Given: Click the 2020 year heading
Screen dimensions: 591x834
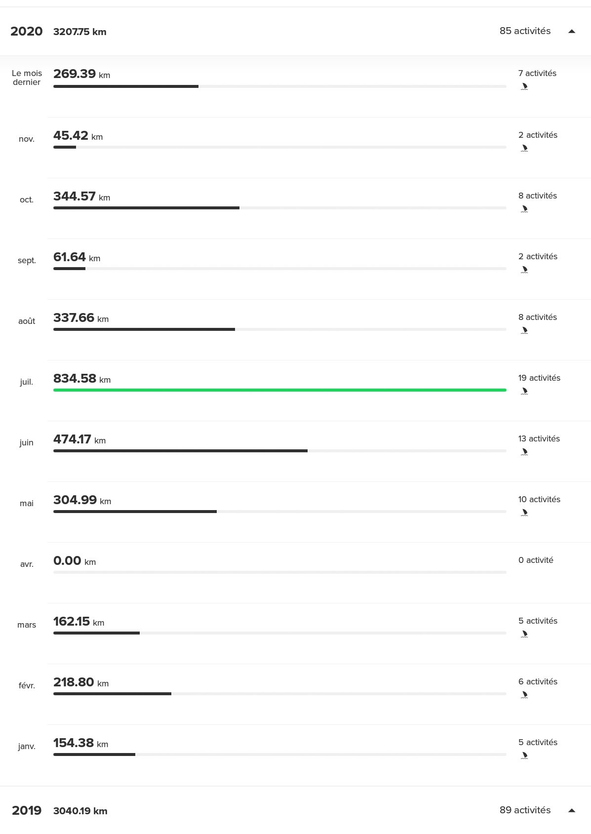Looking at the screenshot, I should point(27,32).
